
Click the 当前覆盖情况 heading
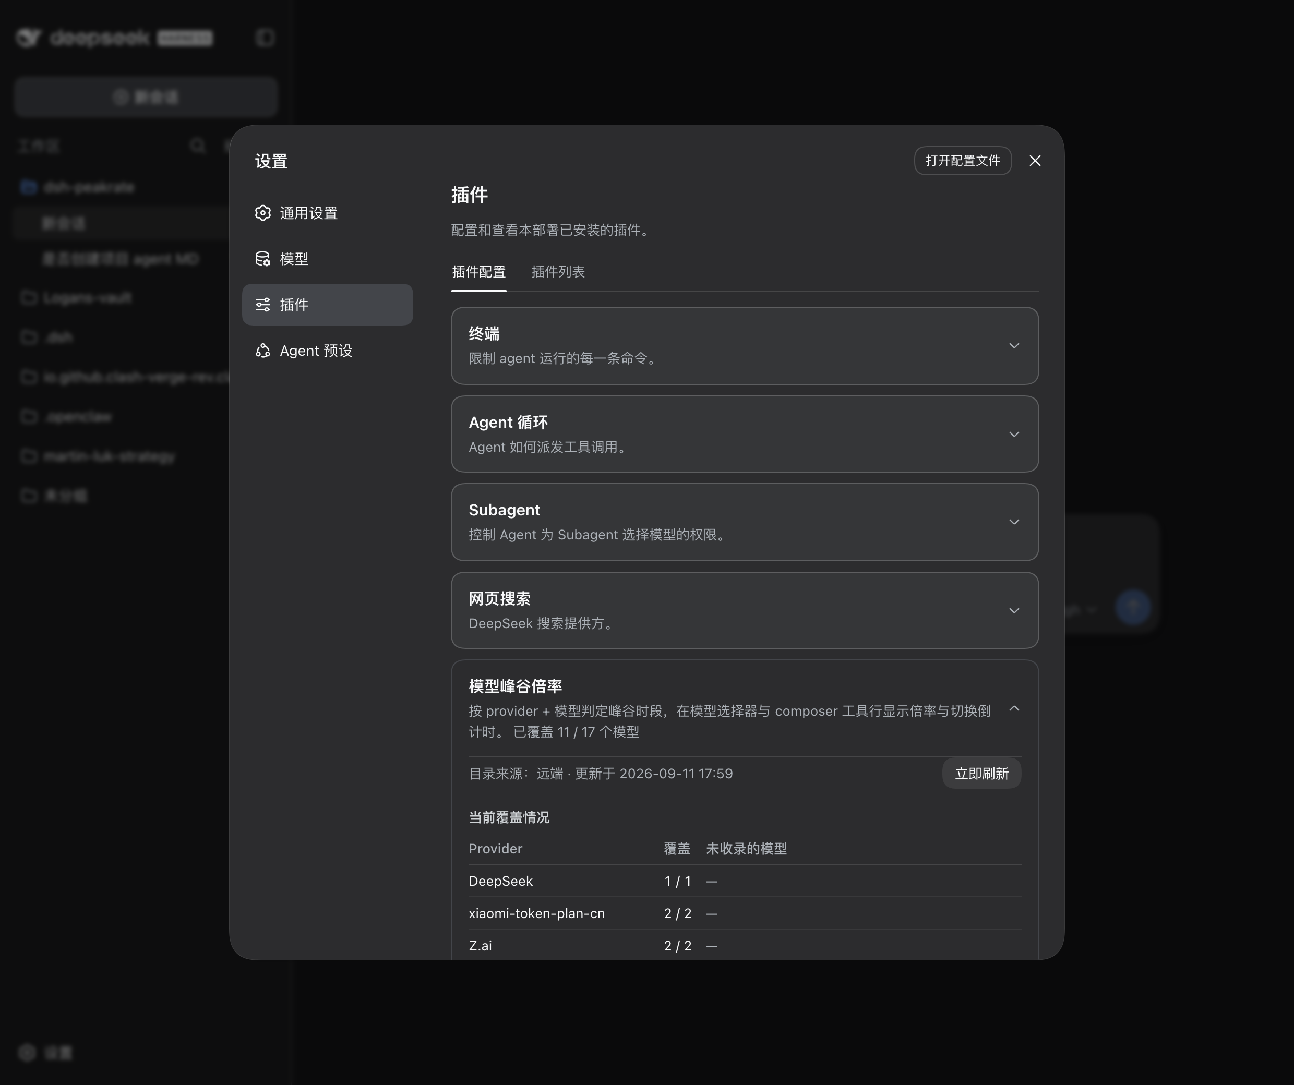(509, 817)
